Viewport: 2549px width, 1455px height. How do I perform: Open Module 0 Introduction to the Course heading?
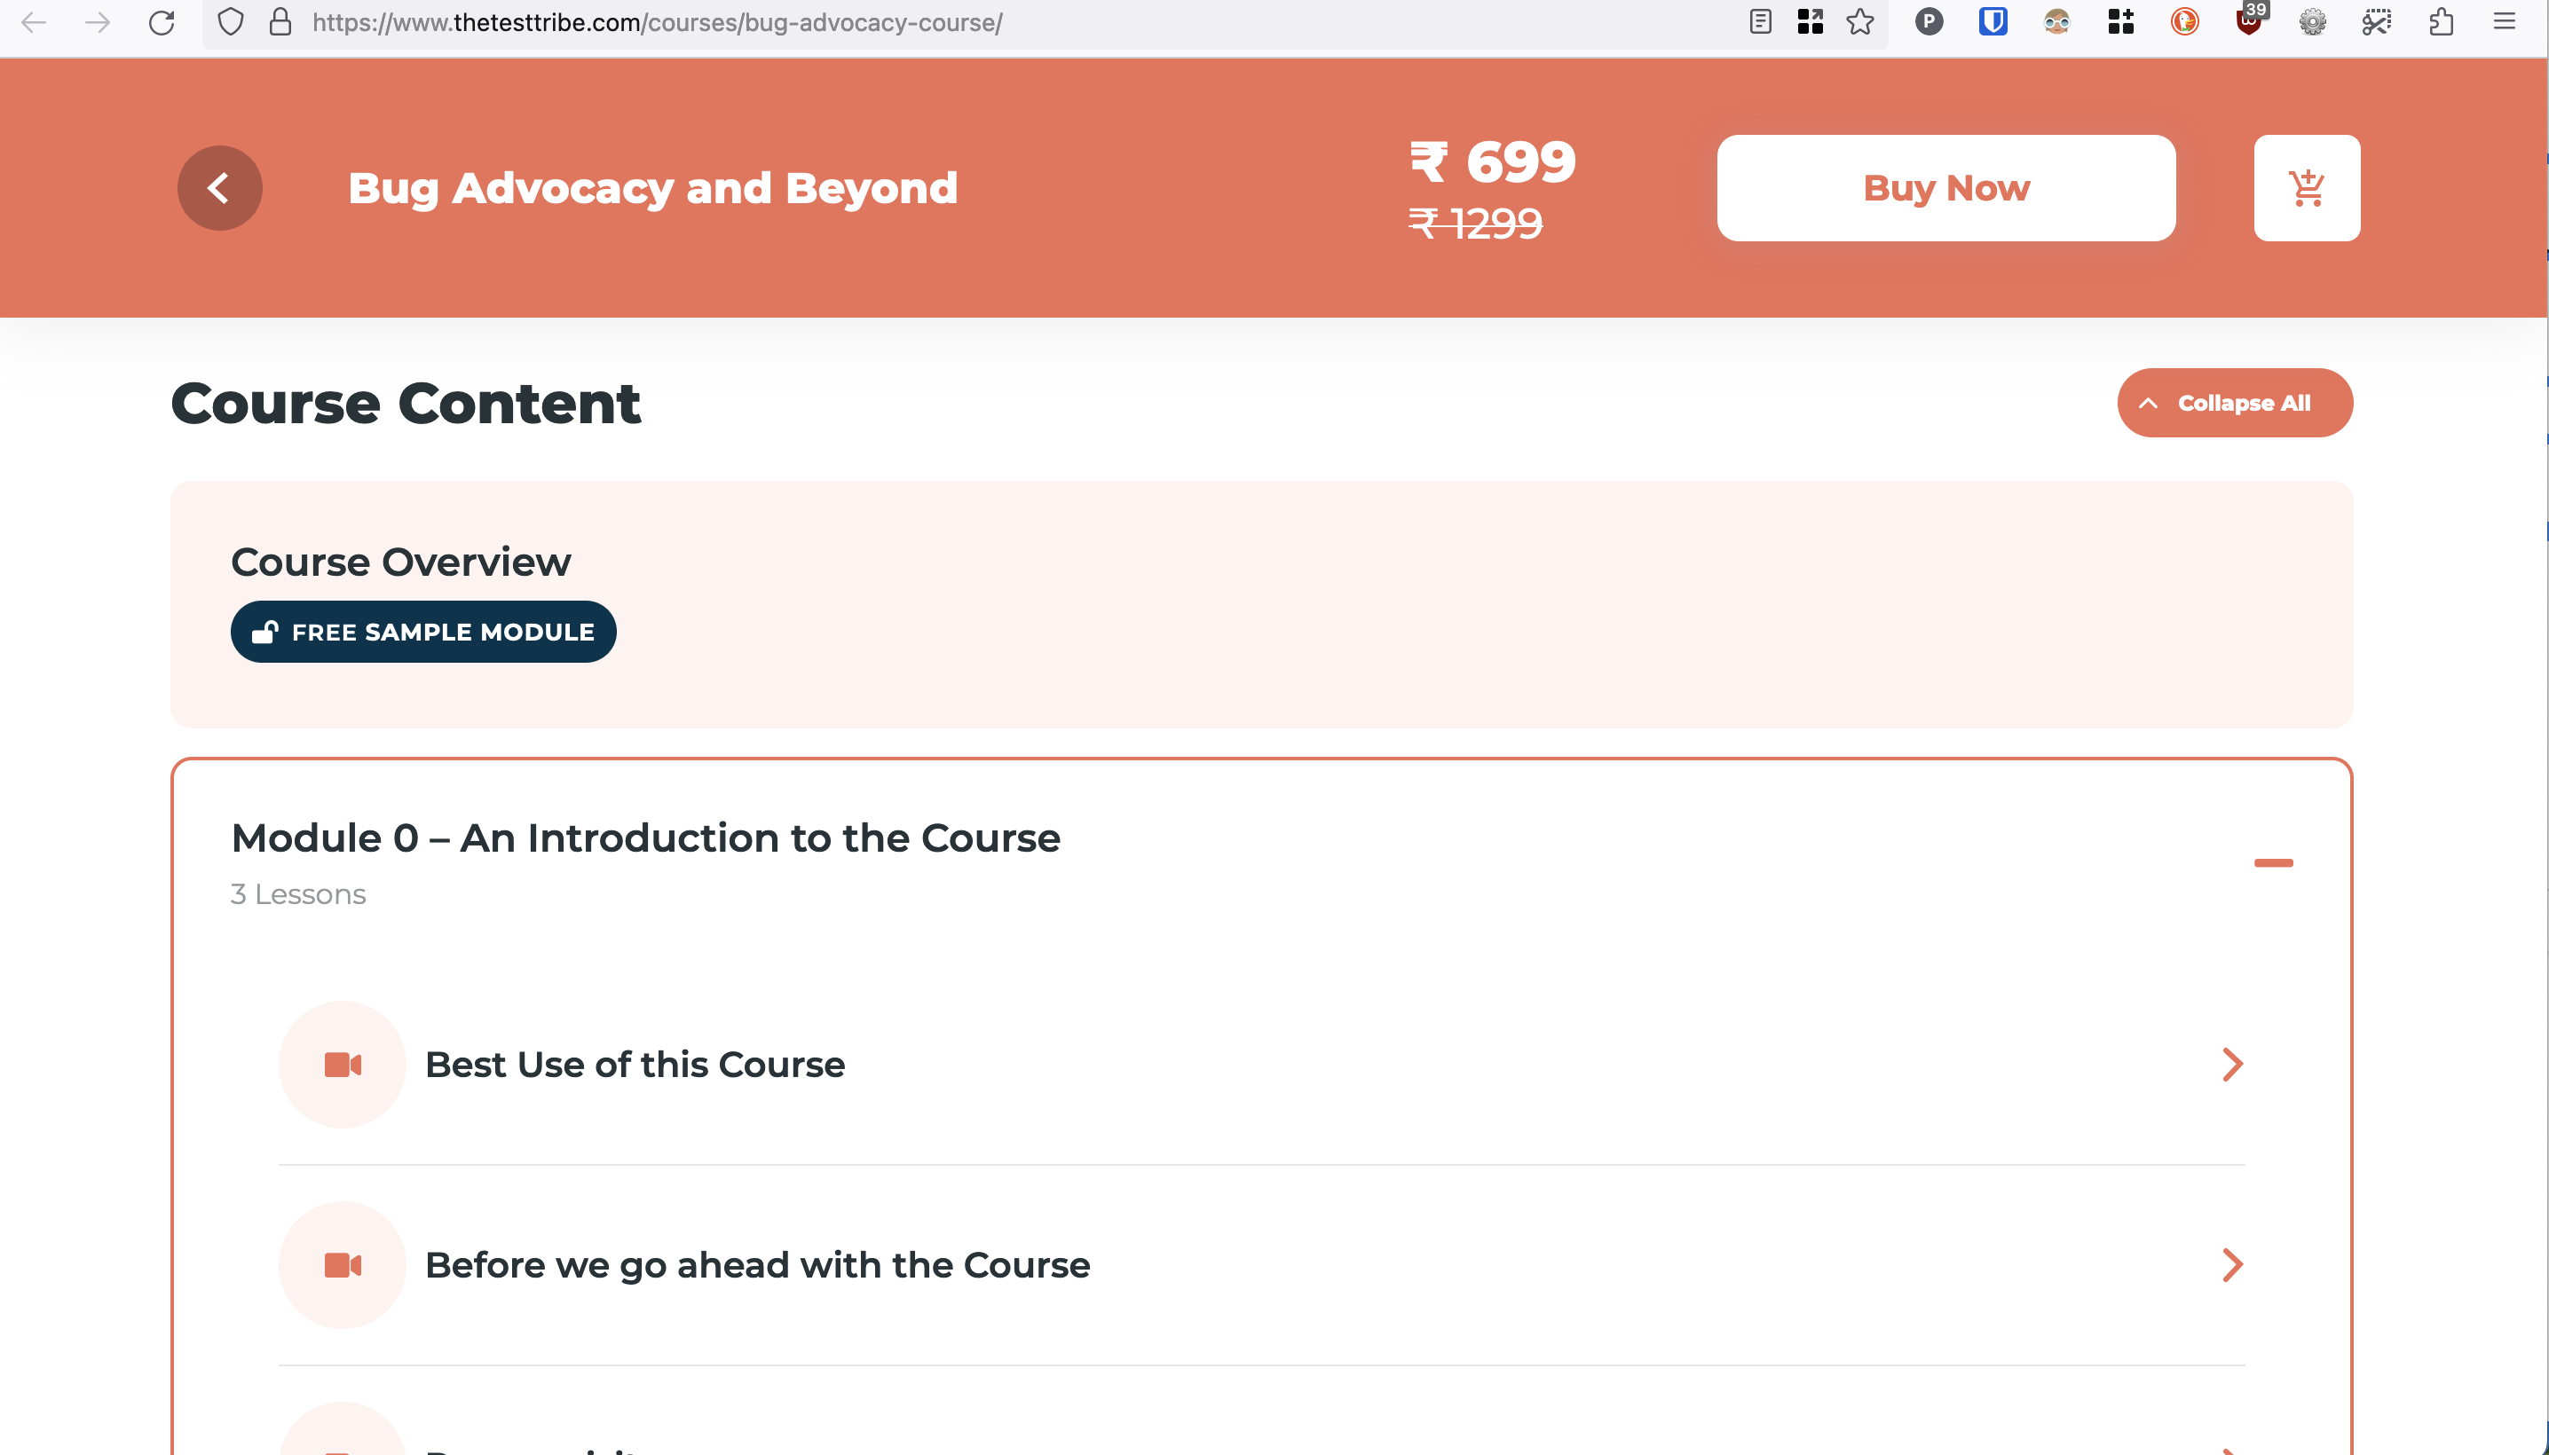(644, 838)
